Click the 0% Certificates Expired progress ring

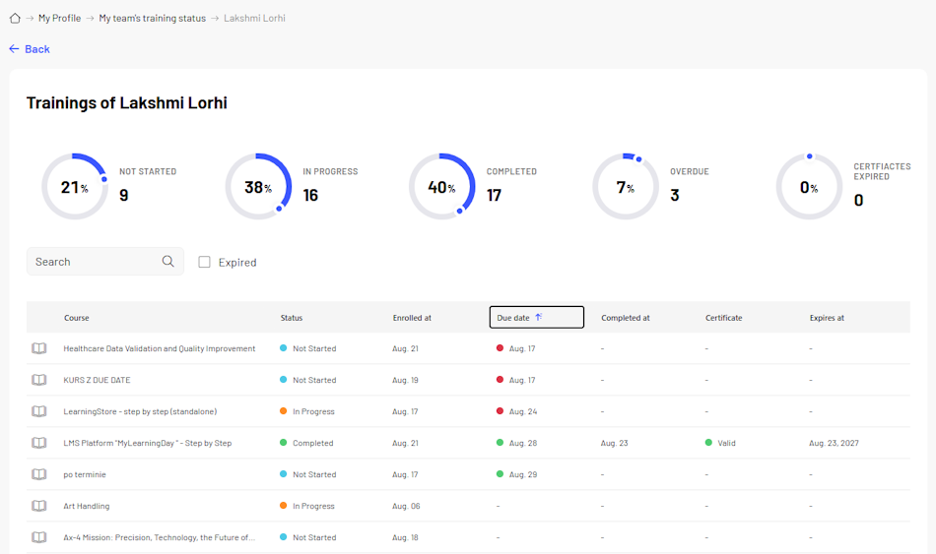tap(809, 187)
